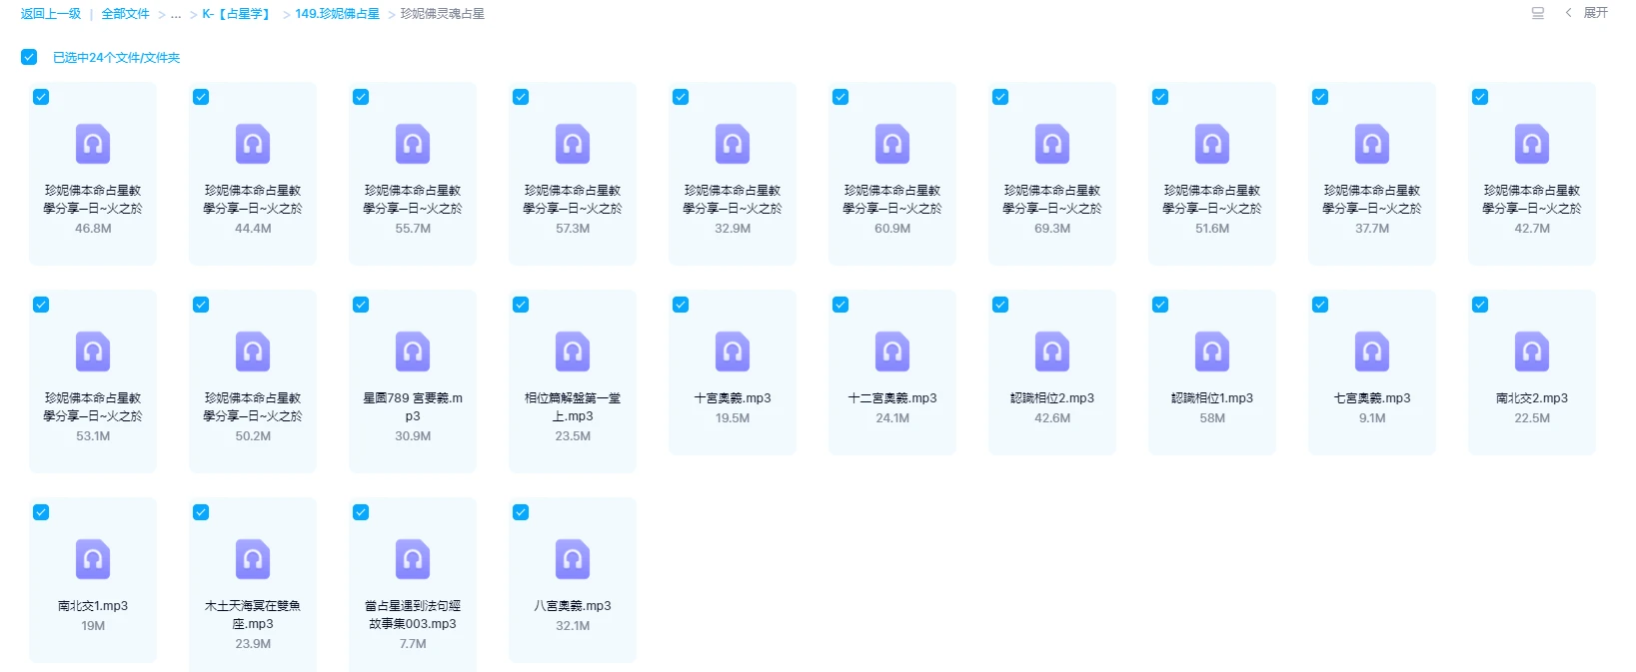The height and width of the screenshot is (672, 1636).
Task: Deselect the 南北交1.mp3 checkbox
Action: tap(41, 512)
